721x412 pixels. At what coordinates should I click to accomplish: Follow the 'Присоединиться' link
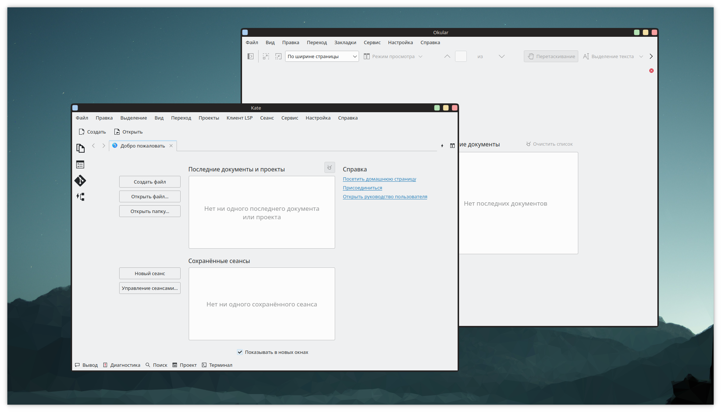[x=362, y=188]
